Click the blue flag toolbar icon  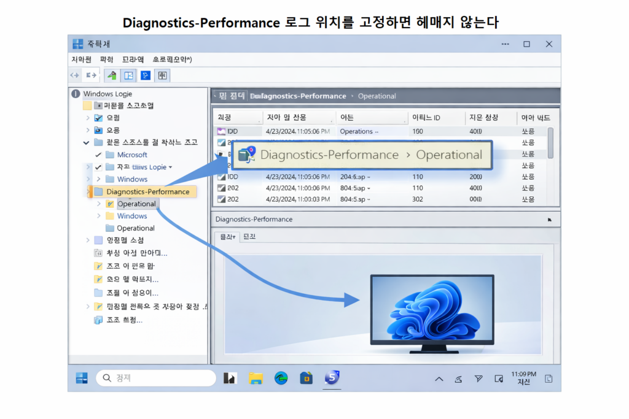[146, 75]
